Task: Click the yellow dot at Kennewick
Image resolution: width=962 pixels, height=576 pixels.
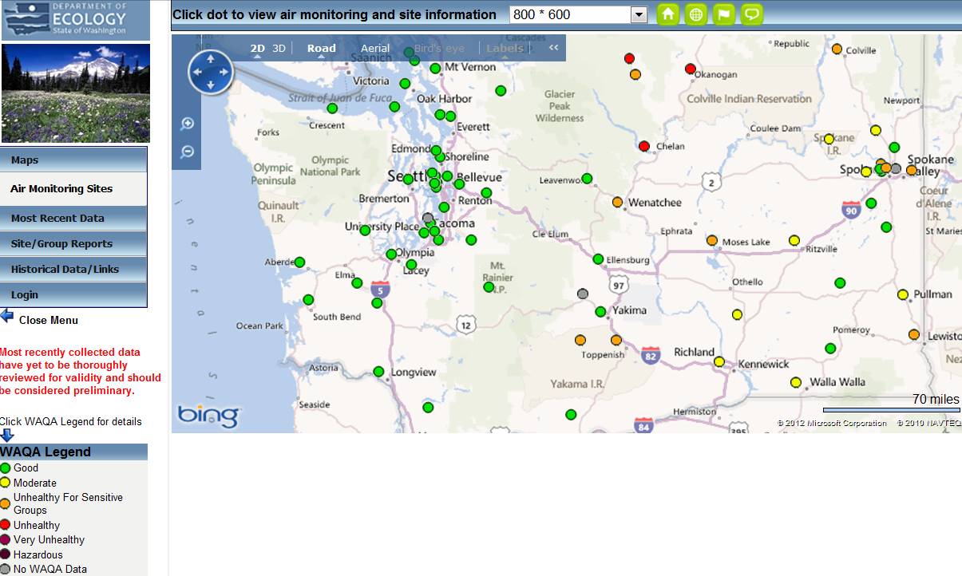Action: [x=719, y=362]
